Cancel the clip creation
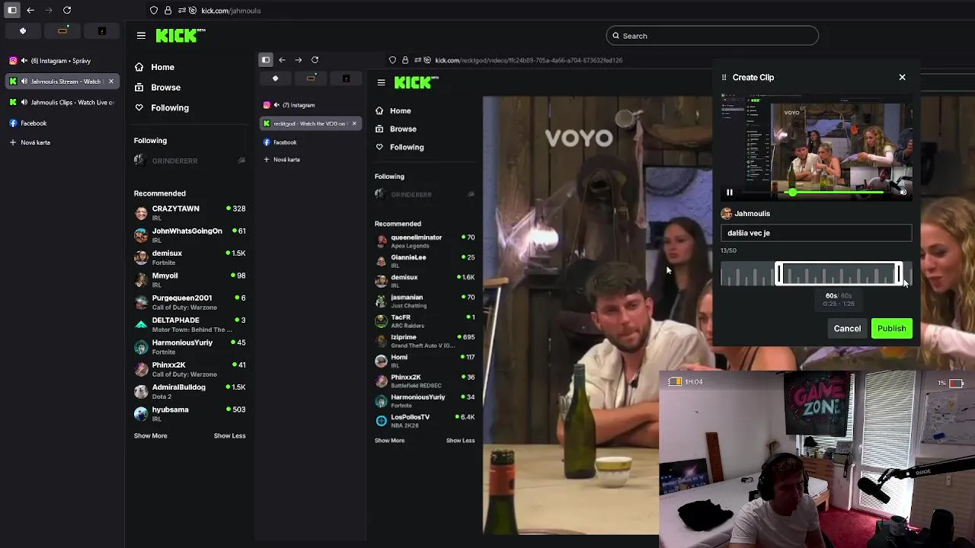Image resolution: width=975 pixels, height=548 pixels. pyautogui.click(x=847, y=329)
